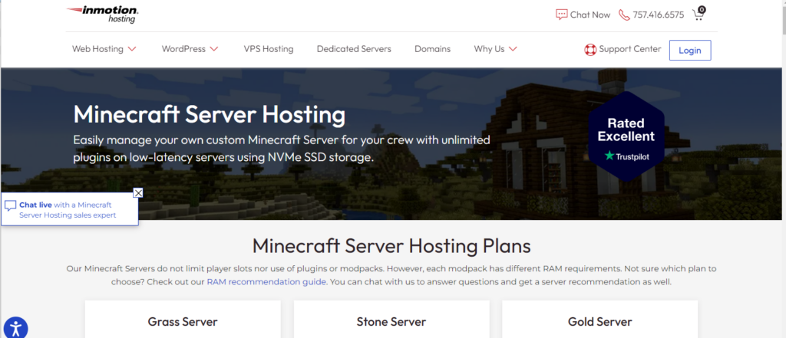786x338 pixels.
Task: Open the Domains menu item
Action: point(433,49)
